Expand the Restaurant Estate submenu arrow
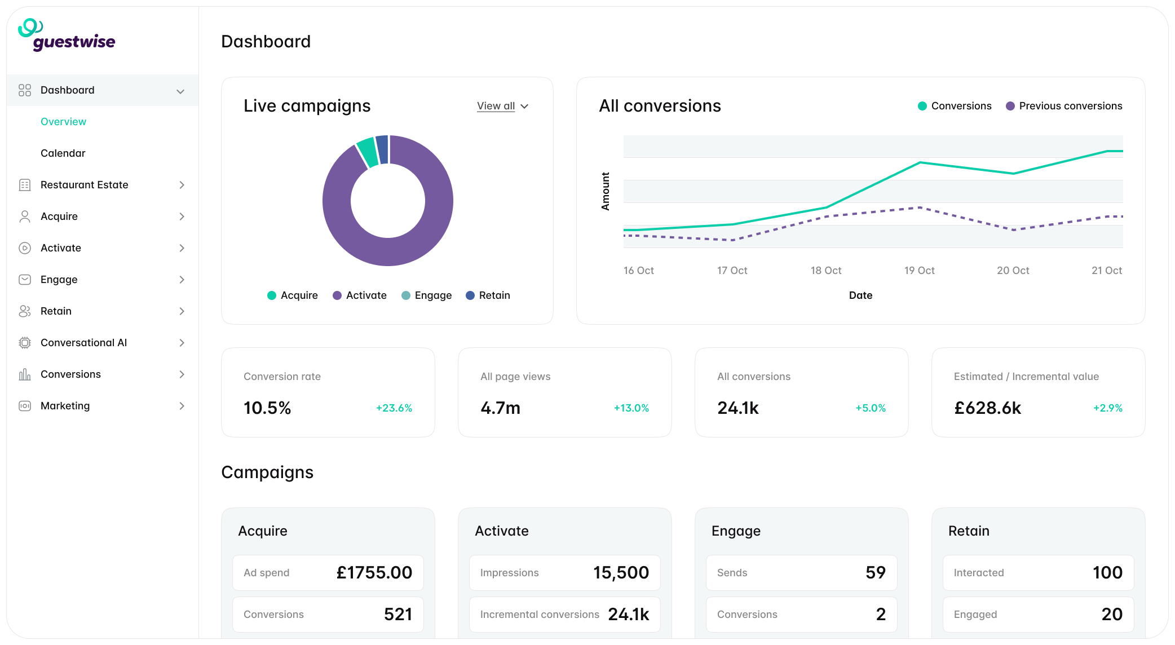 182,185
